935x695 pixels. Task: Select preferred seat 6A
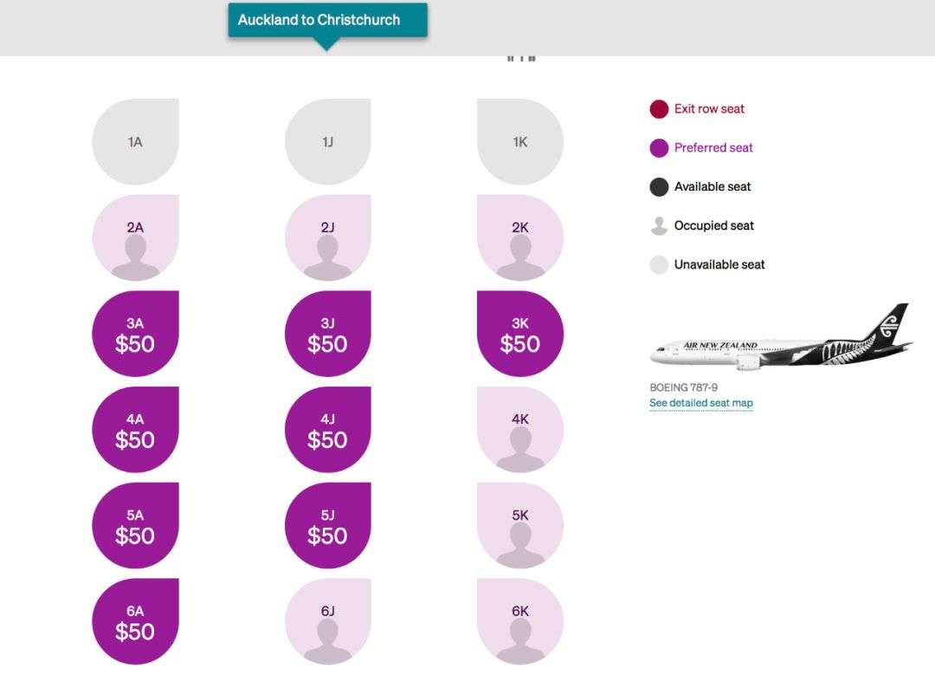135,621
